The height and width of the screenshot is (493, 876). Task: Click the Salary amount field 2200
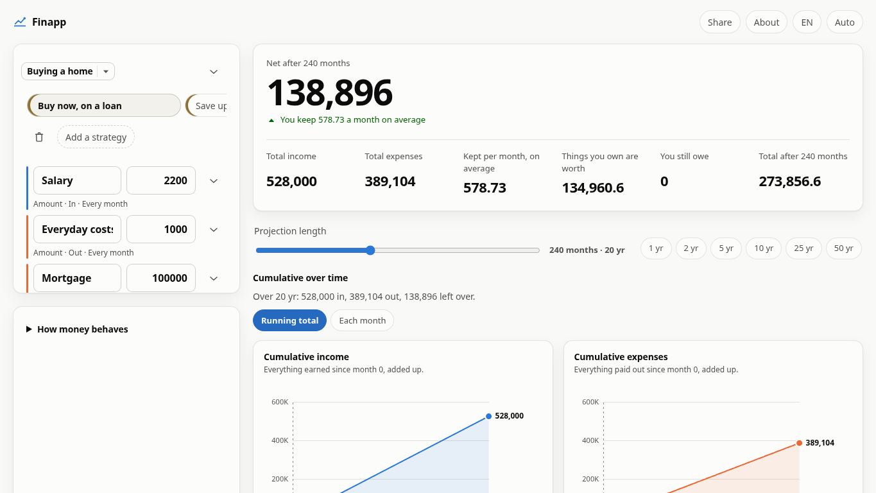click(161, 180)
